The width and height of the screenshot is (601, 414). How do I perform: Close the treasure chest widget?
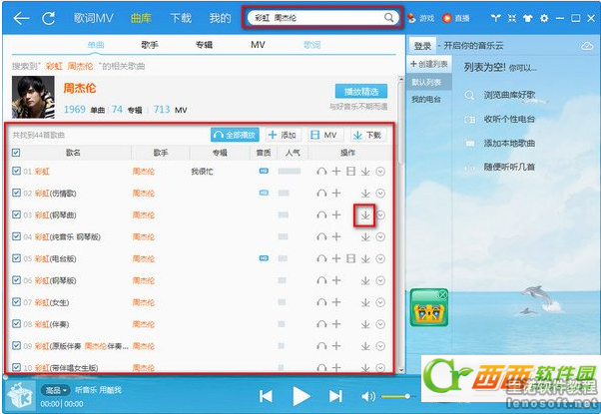click(442, 295)
